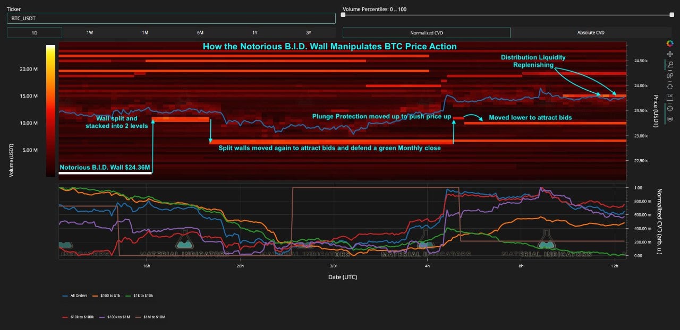Choose the 3Y timeframe
The image size is (680, 330).
309,33
